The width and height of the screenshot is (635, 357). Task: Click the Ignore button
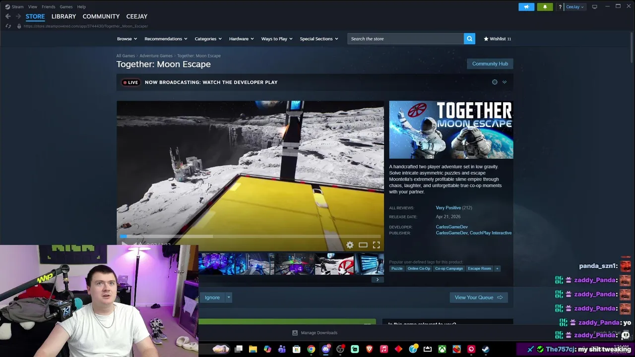pos(212,297)
